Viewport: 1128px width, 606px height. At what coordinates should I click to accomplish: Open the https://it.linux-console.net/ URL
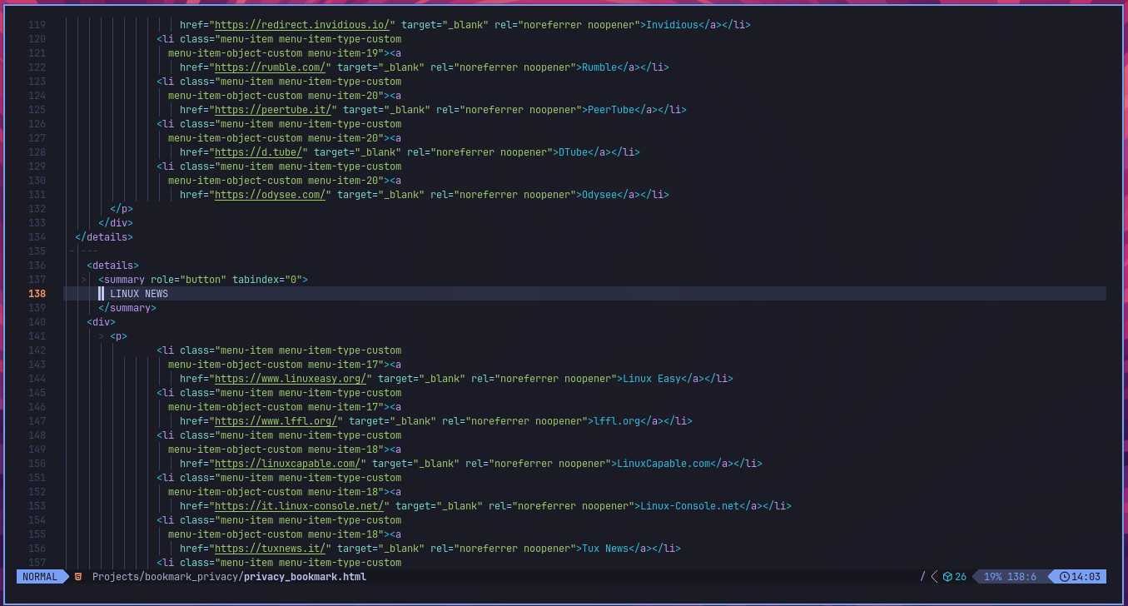click(299, 506)
